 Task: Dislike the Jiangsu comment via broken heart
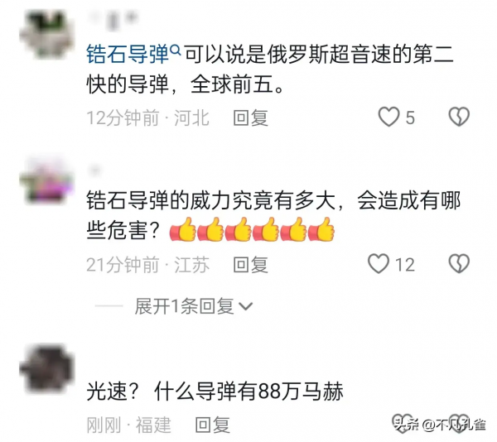click(x=459, y=264)
